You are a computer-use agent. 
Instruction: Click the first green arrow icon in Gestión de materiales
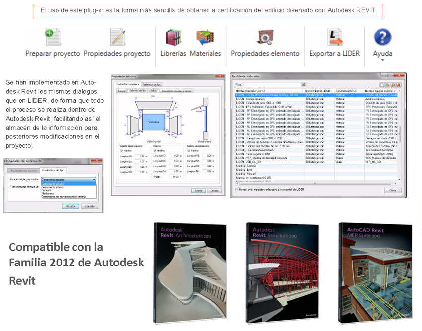click(x=388, y=85)
